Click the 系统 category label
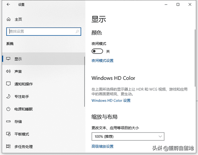The image size is (198, 155). pos(10,44)
